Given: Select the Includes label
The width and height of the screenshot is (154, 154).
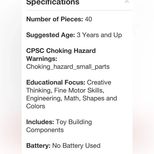Looking at the screenshot, I should [40, 122].
